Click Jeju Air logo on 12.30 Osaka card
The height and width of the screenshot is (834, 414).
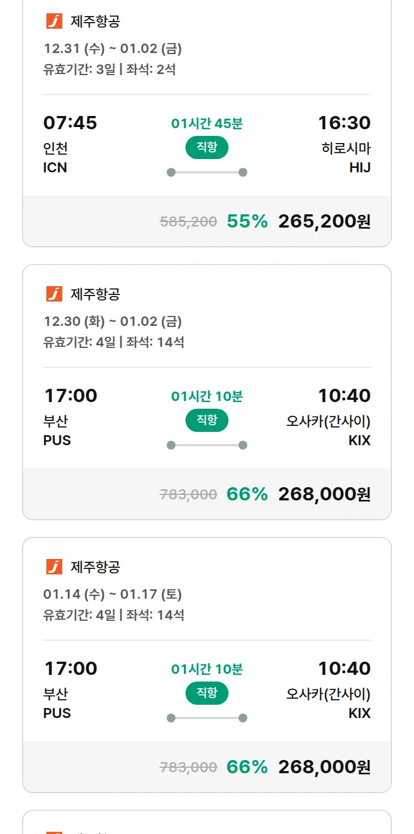pyautogui.click(x=54, y=294)
